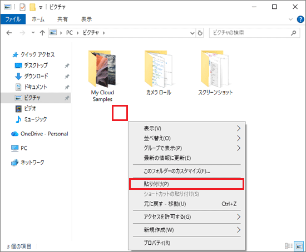The image size is (306, 252).
Task: Open the address bar history dropdown
Action: click(193, 33)
